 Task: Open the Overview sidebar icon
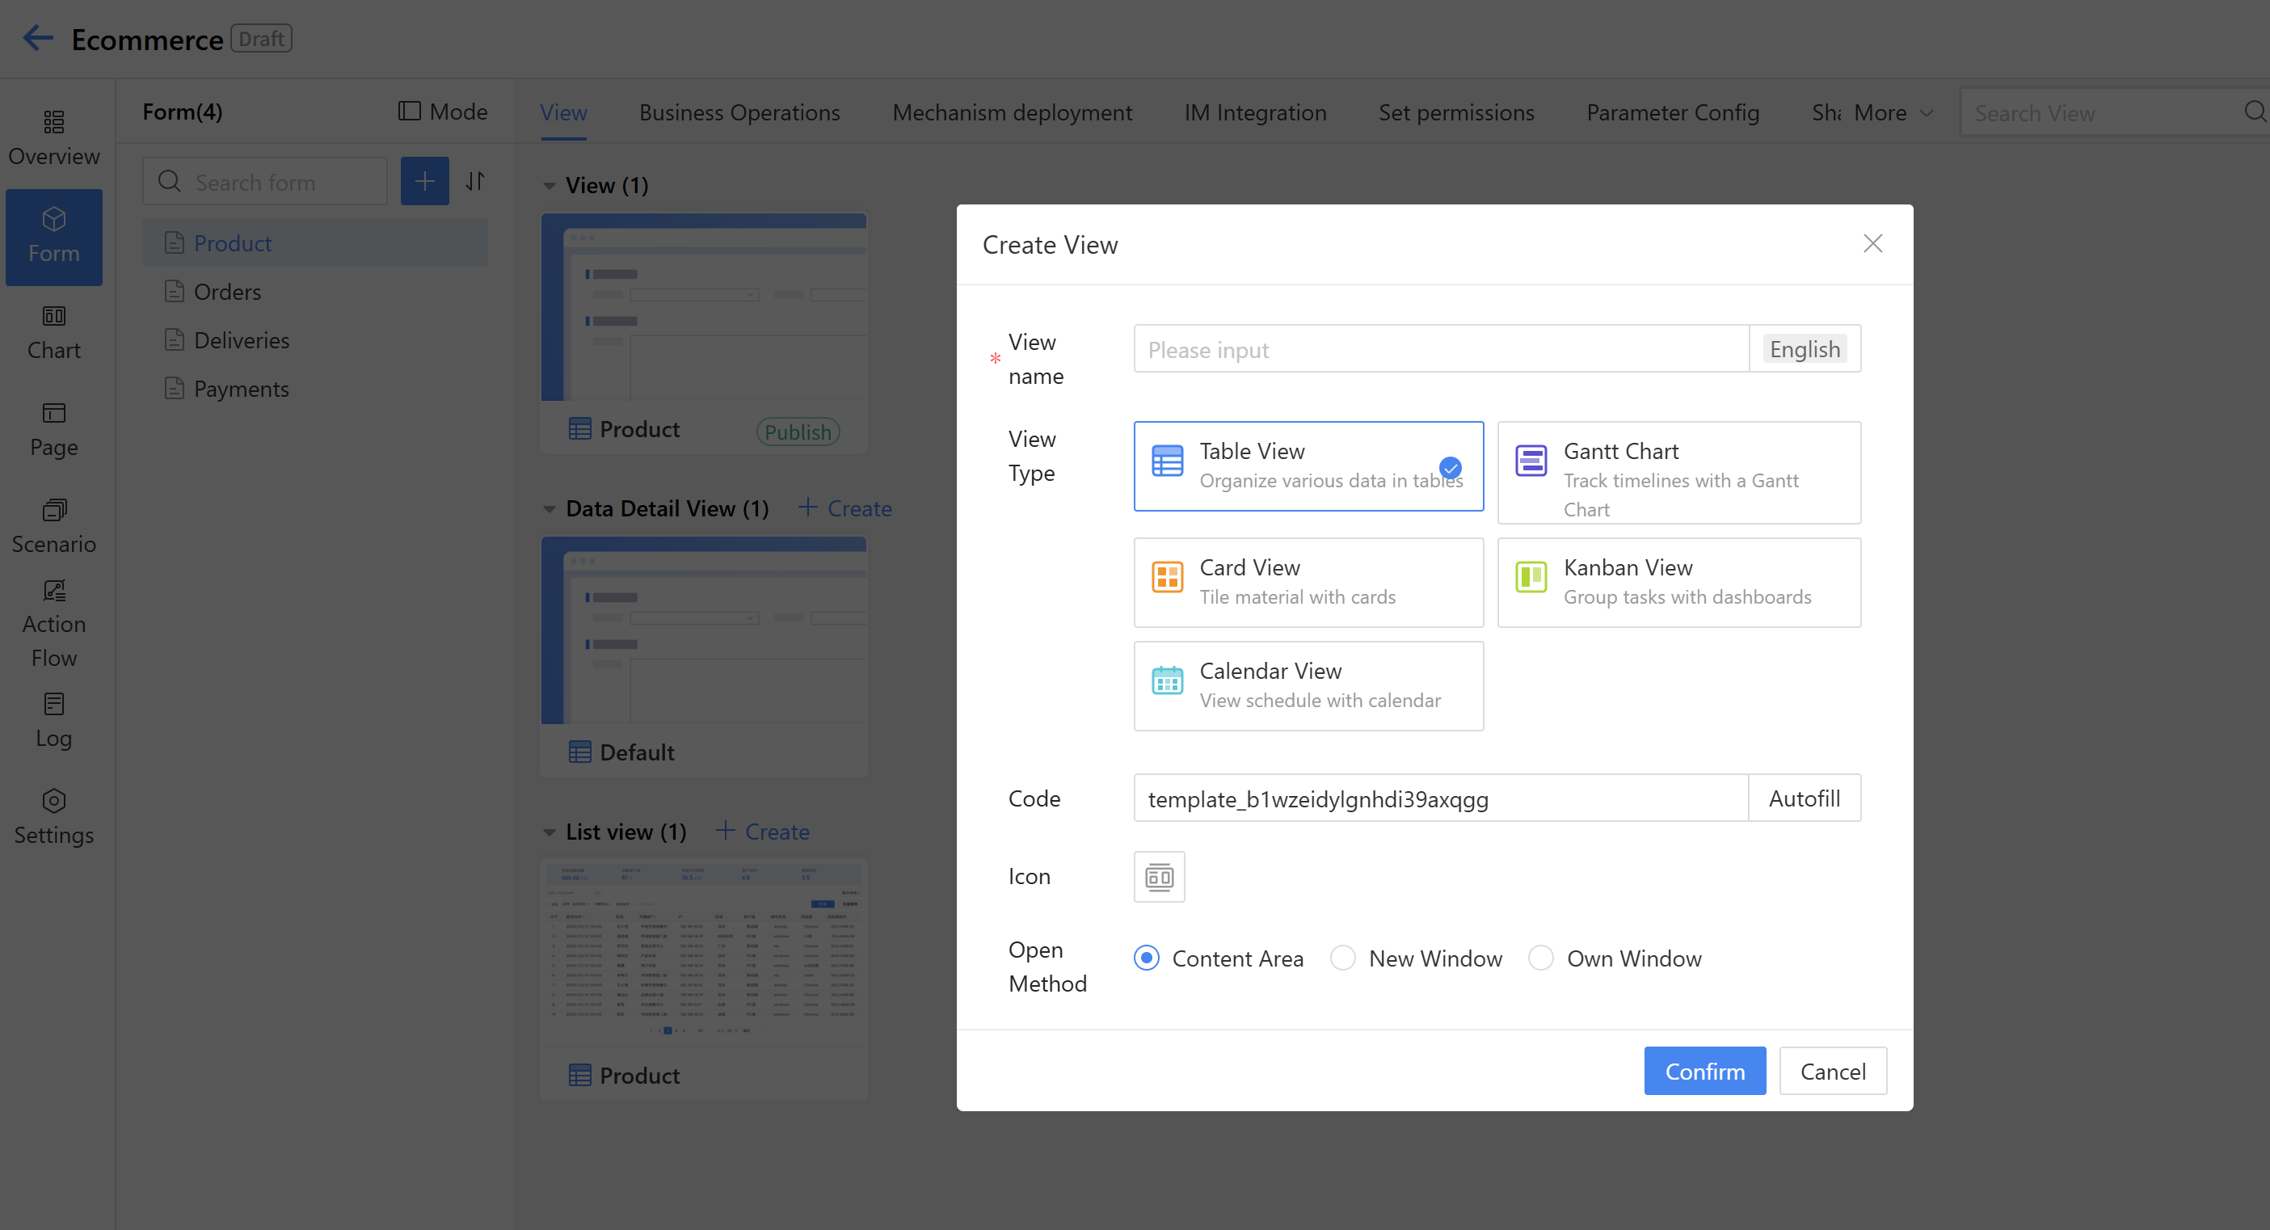click(54, 137)
